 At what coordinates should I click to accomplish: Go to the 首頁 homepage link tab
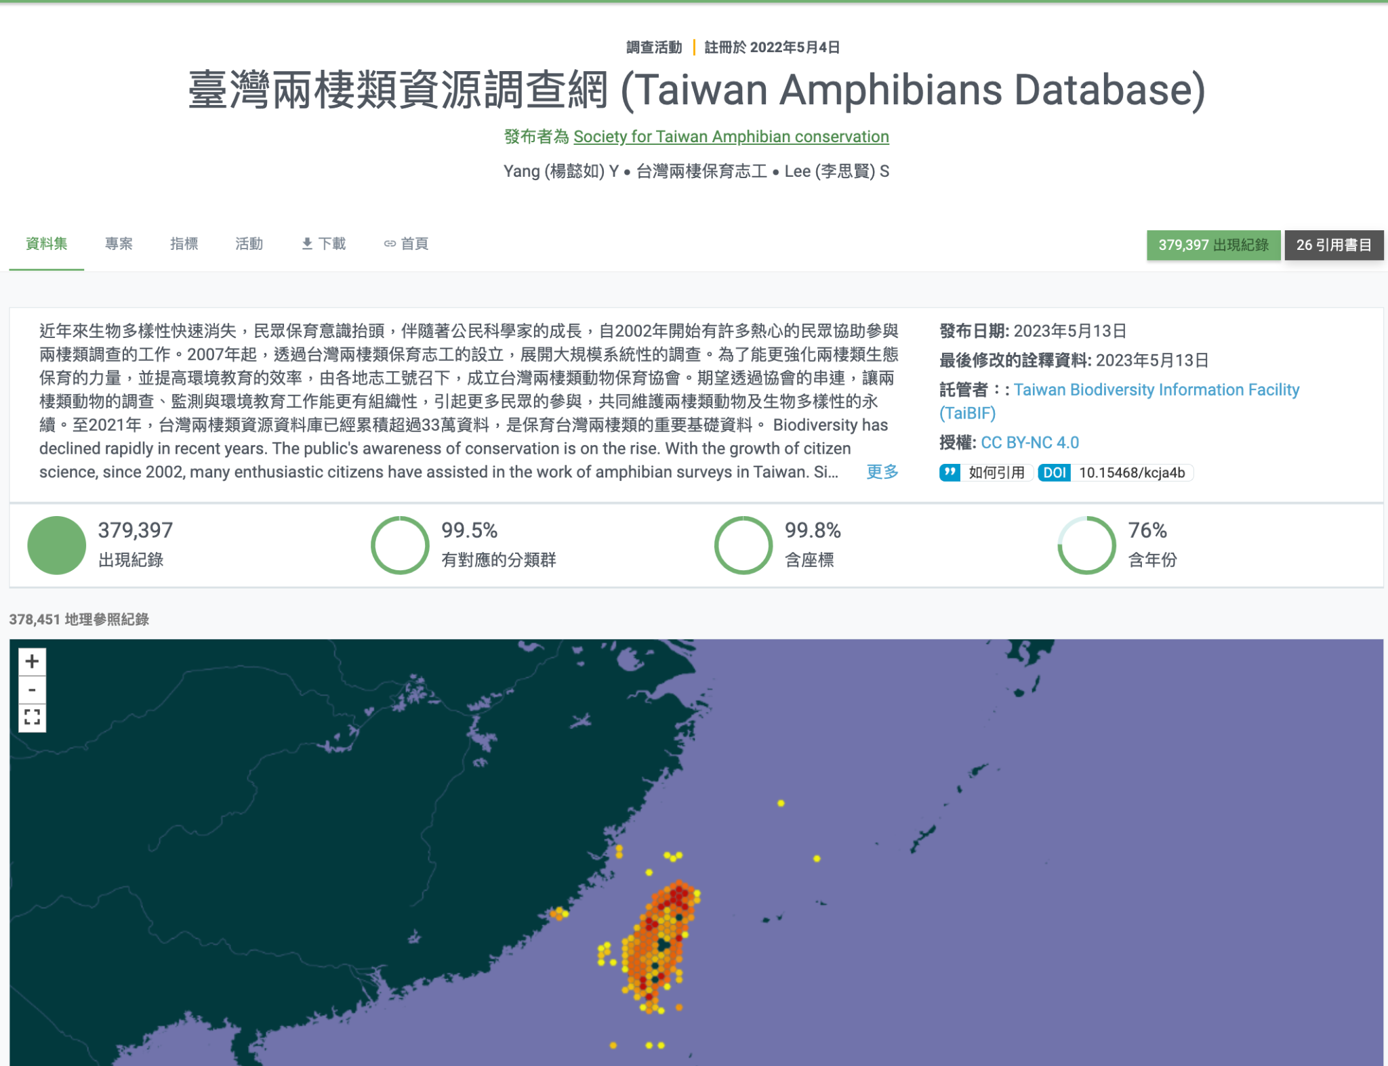click(x=407, y=244)
